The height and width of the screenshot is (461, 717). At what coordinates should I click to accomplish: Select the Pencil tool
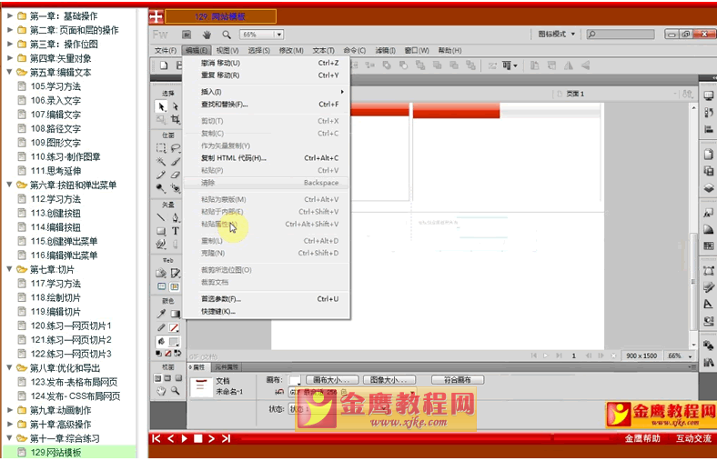tap(161, 175)
